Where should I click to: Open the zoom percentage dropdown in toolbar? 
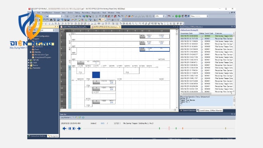(x=164, y=16)
